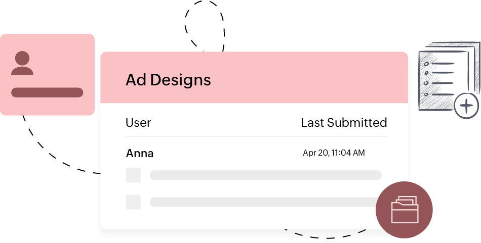Viewport: 481px width, 243px height.
Task: Open the maroon folder circle icon
Action: click(404, 209)
